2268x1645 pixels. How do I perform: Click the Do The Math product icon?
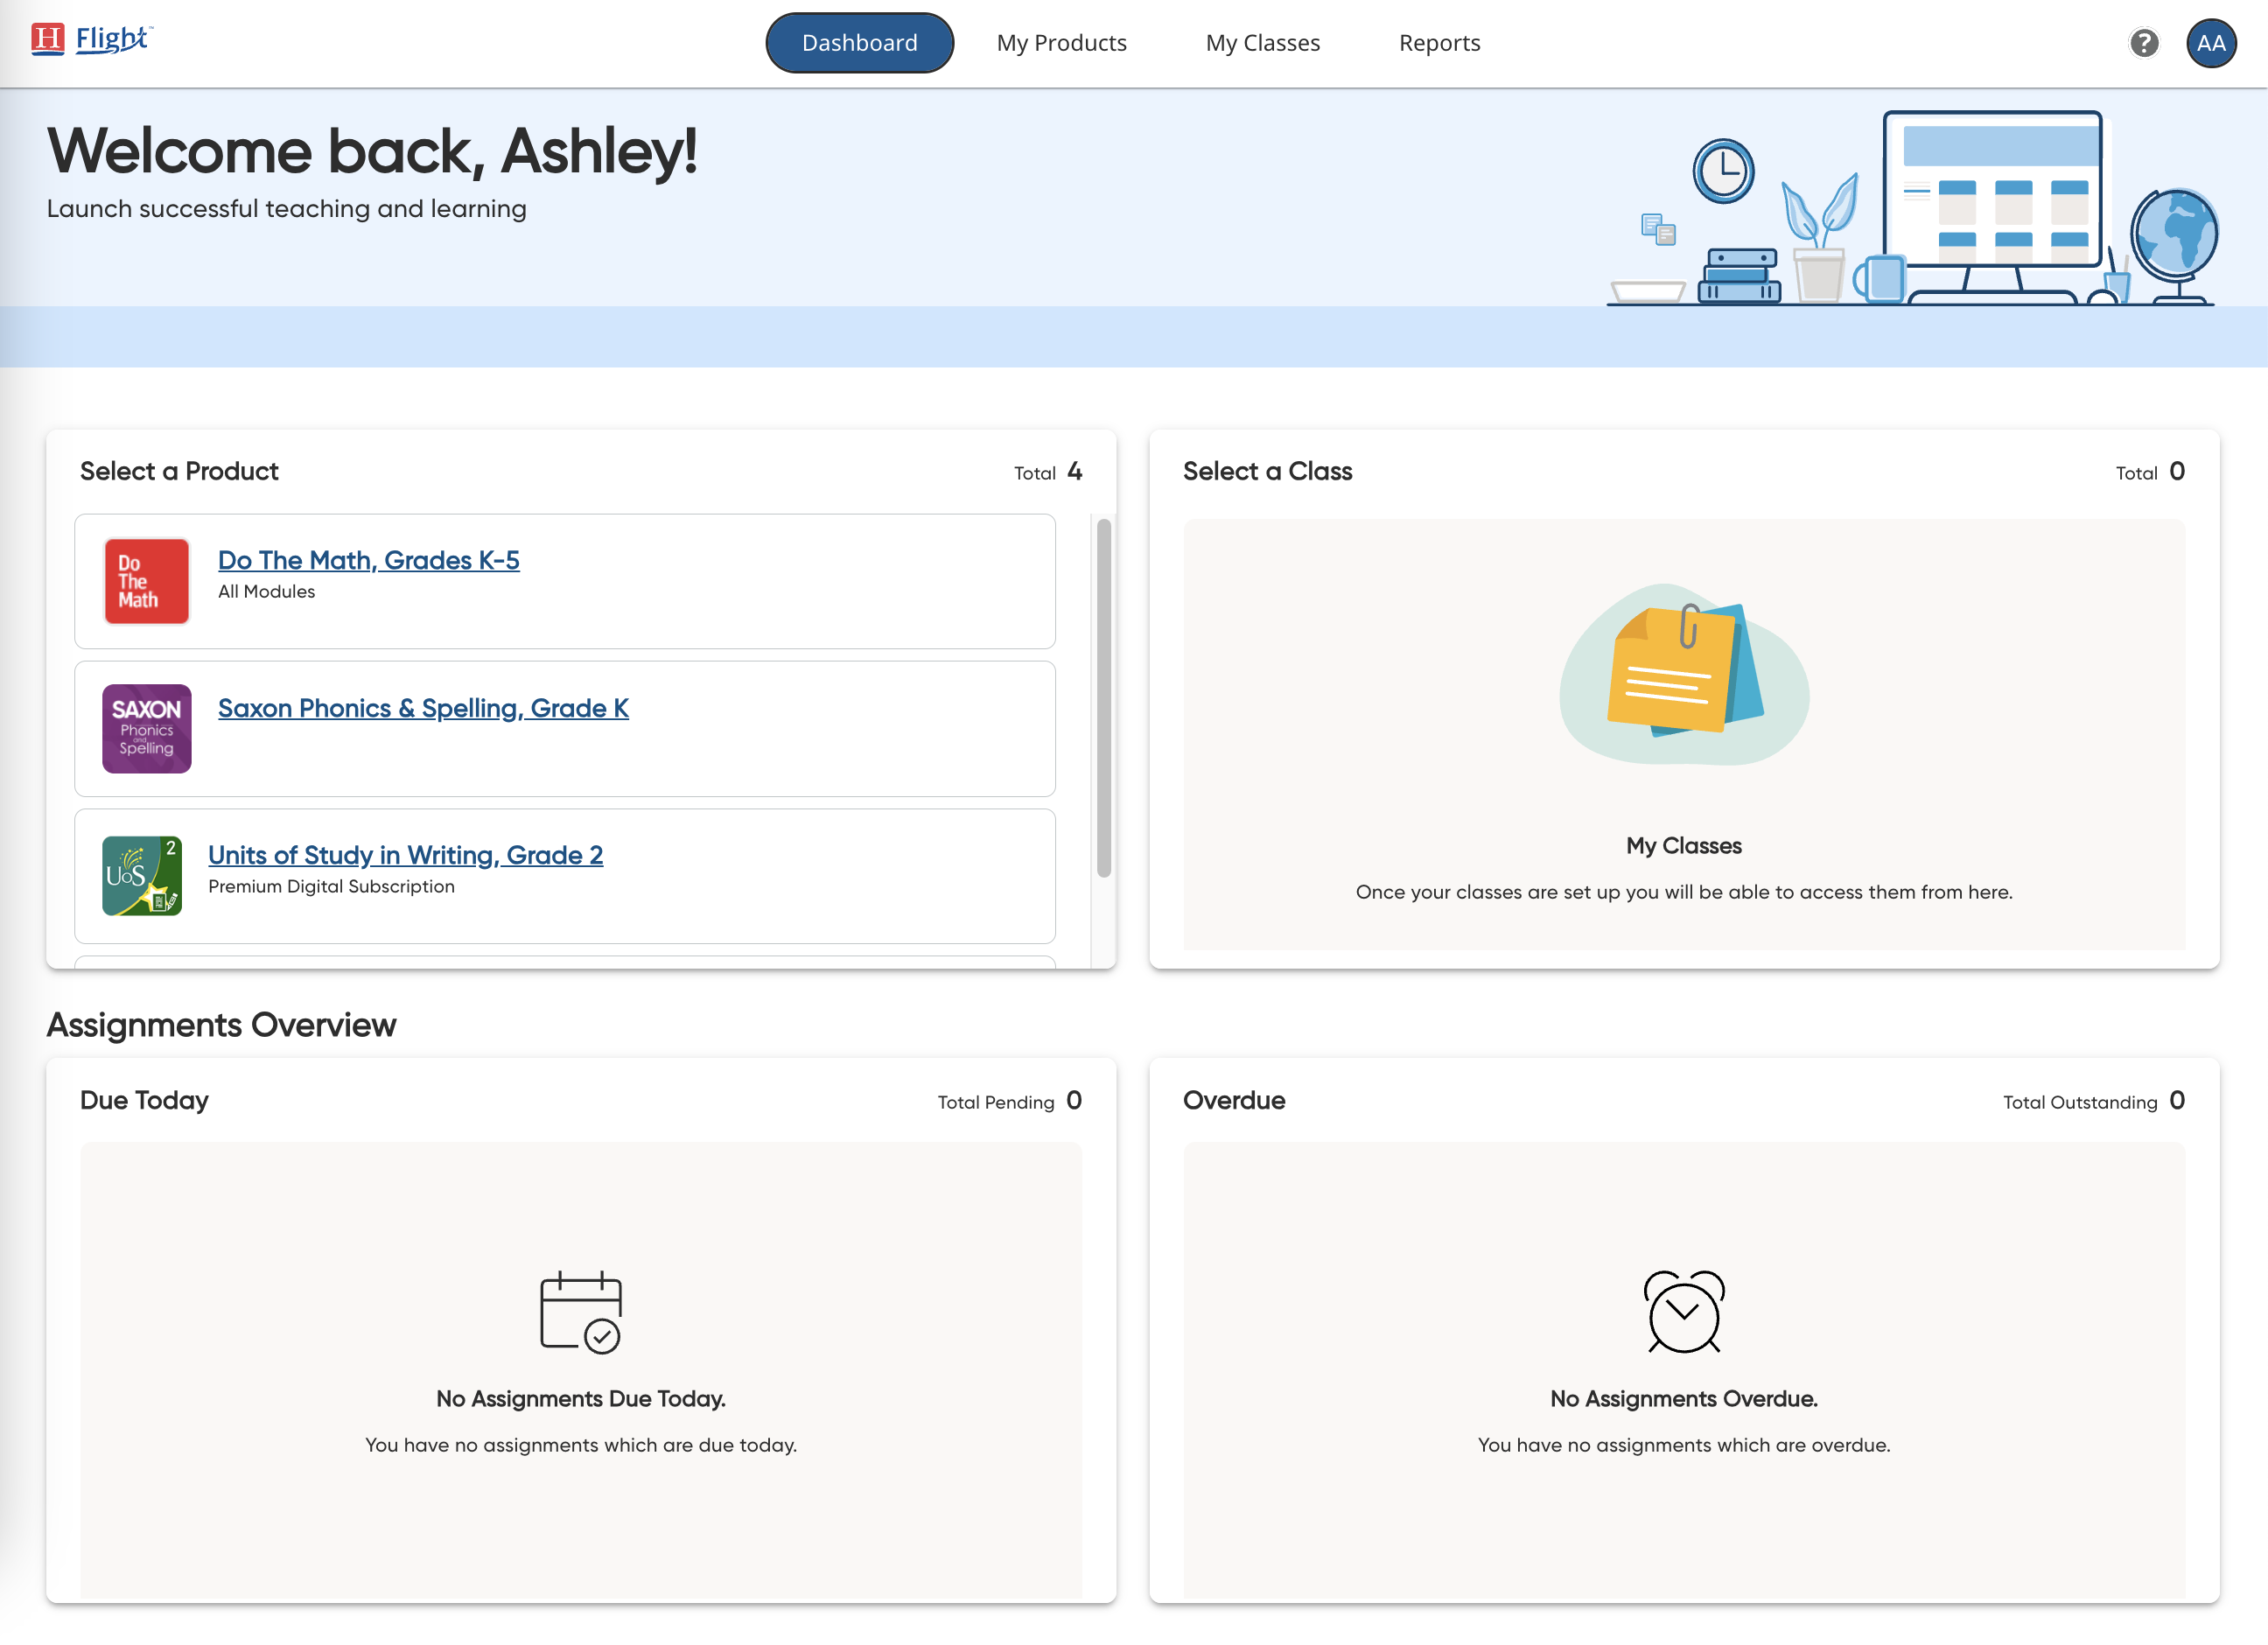(147, 581)
